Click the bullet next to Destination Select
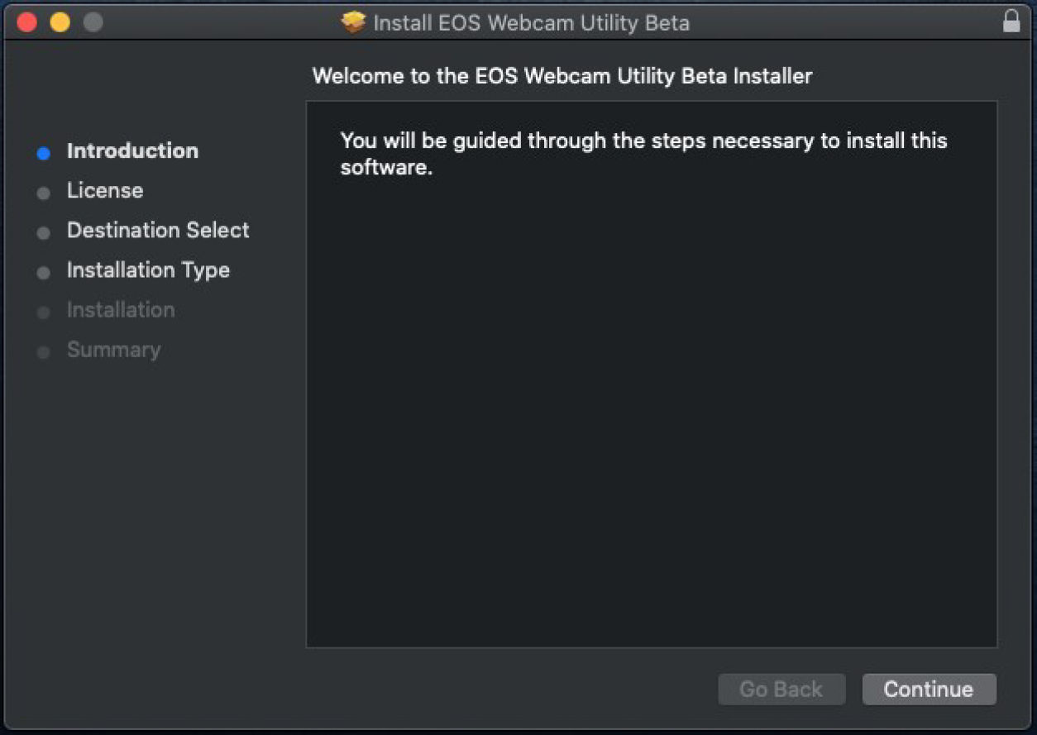 [x=43, y=232]
